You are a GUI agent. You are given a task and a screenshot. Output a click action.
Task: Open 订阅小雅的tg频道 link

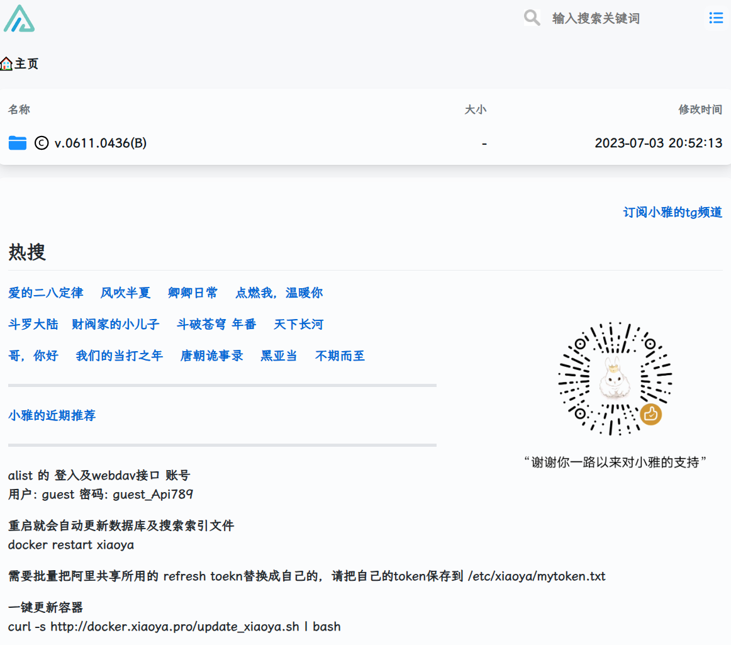click(x=672, y=212)
